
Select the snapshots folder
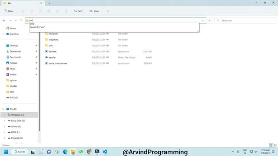pos(51,39)
